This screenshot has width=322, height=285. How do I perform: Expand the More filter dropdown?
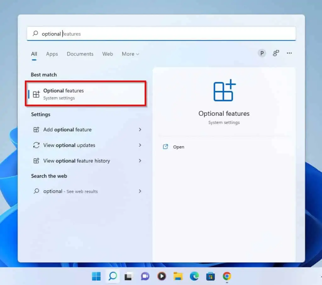[x=130, y=54]
